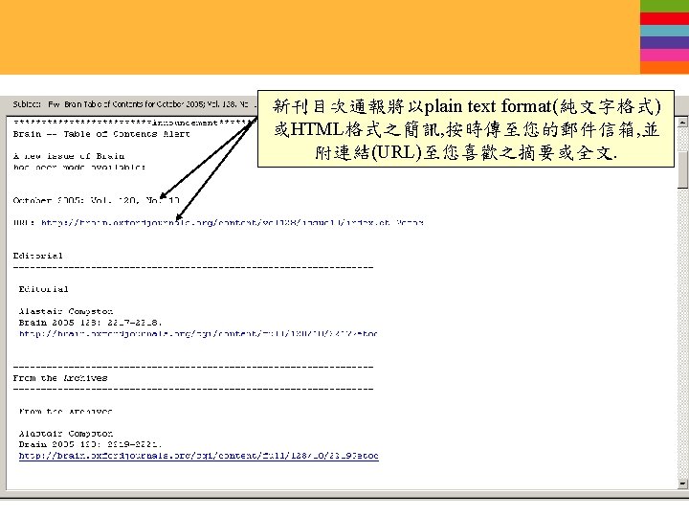The height and width of the screenshot is (517, 689).
Task: Select 'A new issue of Brain' text
Action: point(69,156)
